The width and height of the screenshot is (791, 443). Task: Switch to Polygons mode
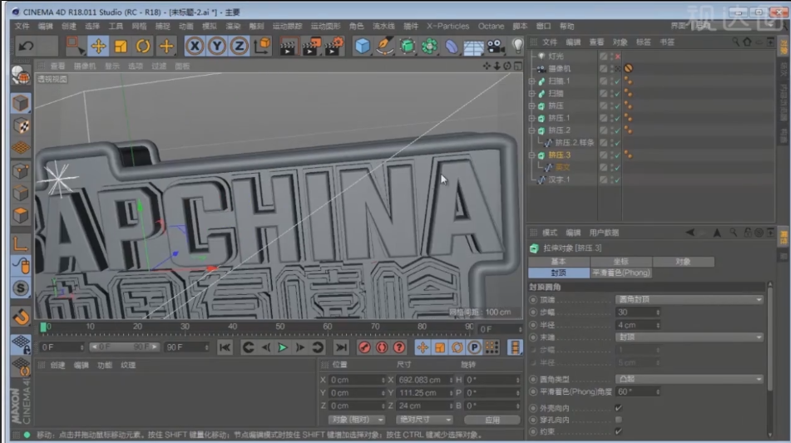click(x=21, y=215)
